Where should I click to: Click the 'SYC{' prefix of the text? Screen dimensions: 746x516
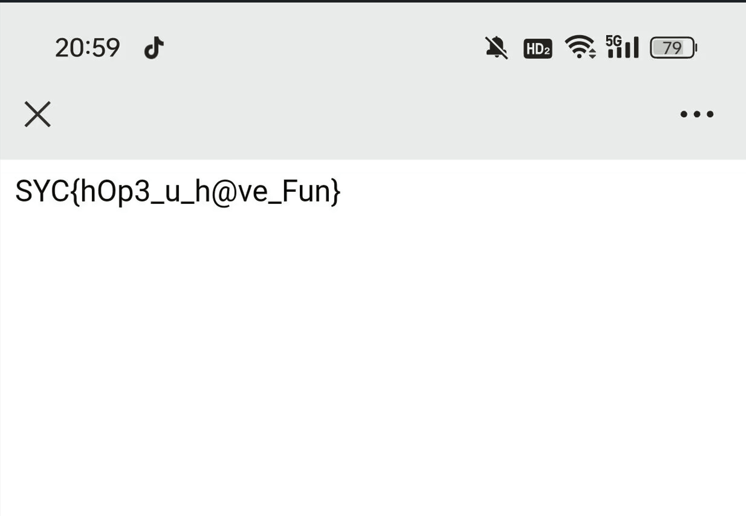47,192
